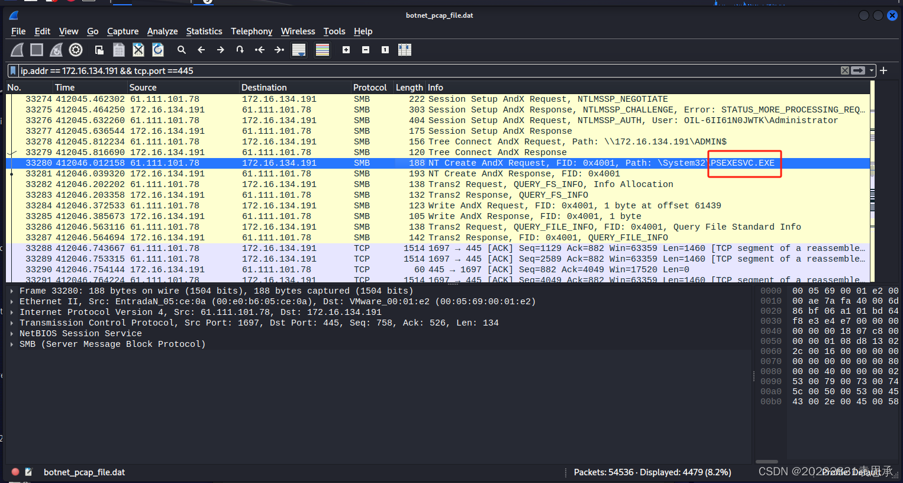Screen dimensions: 903x483
Task: Sort by the Destination column header
Action: click(x=295, y=88)
